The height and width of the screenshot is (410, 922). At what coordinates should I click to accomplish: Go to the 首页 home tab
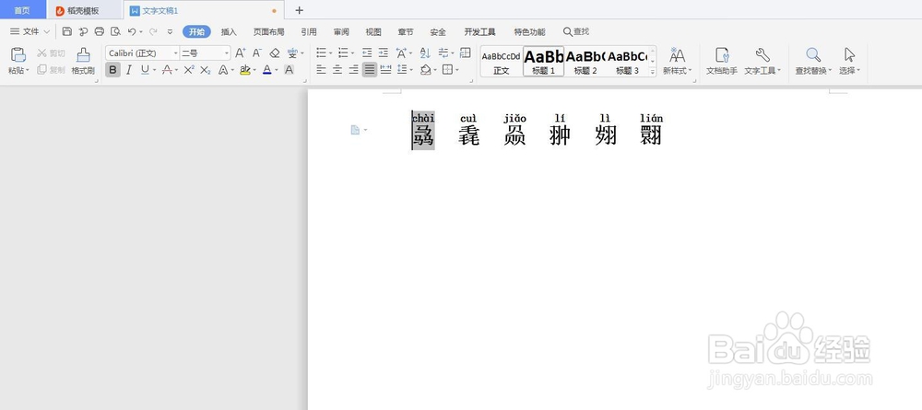pos(22,10)
